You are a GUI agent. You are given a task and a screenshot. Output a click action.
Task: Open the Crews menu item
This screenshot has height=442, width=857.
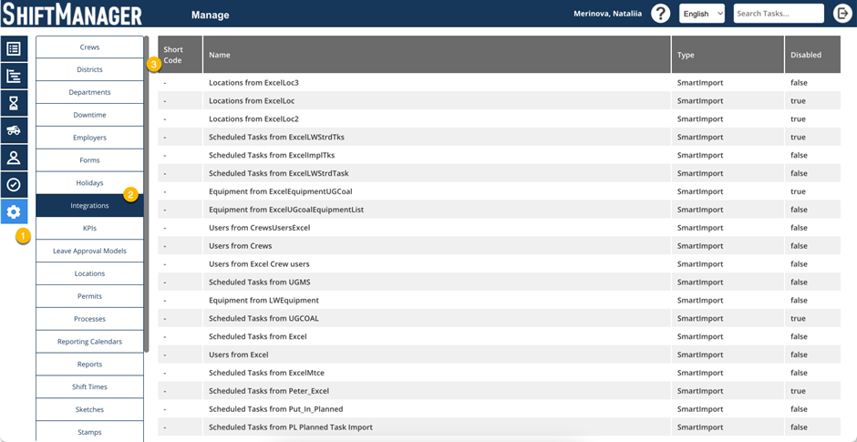(x=89, y=47)
